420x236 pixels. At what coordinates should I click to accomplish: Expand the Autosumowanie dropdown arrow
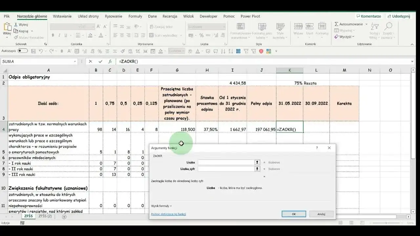[x=366, y=24]
